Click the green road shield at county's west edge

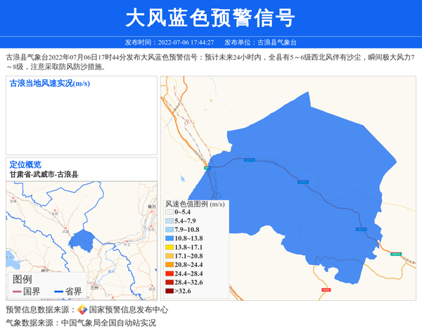pos(207,168)
